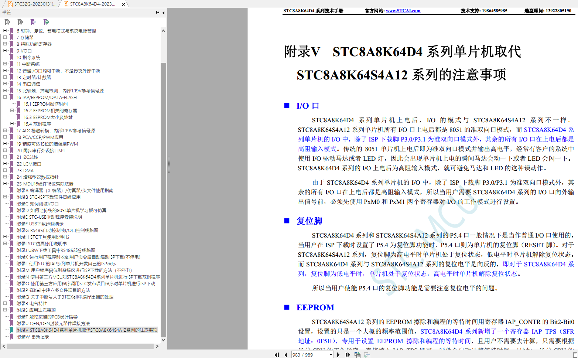Click the EEPROM section heading in the page
Image resolution: width=578 pixels, height=358 pixels.
click(315, 307)
